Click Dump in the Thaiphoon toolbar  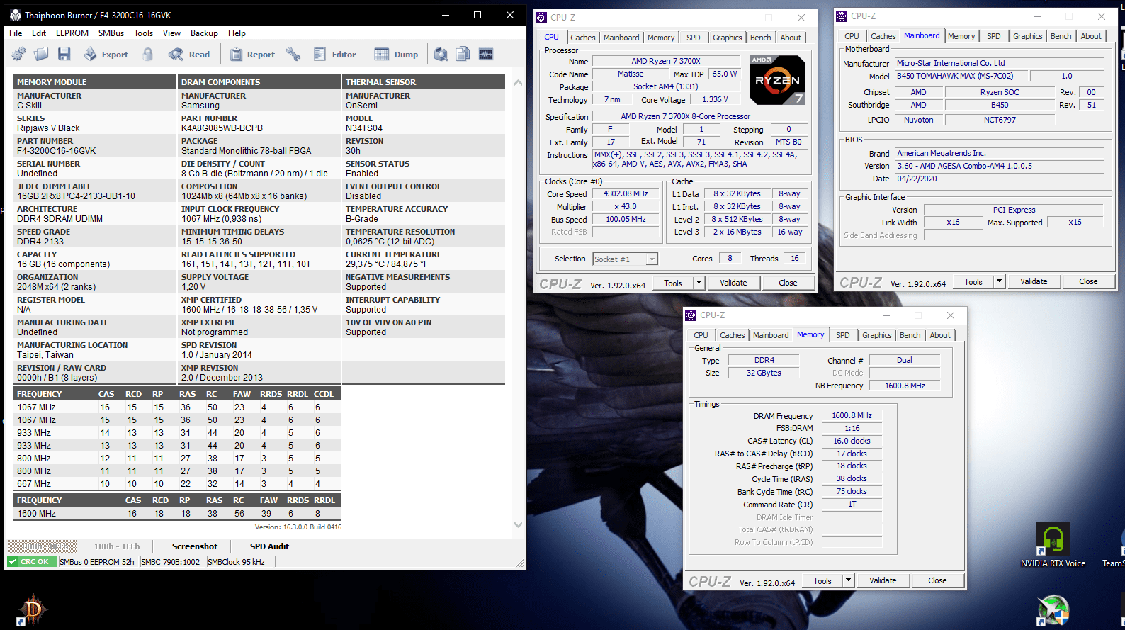pos(396,55)
